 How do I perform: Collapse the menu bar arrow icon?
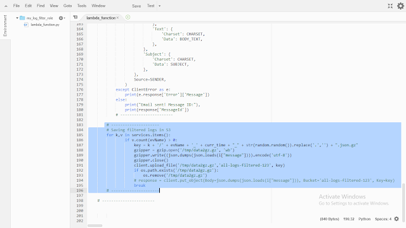[x=6, y=6]
